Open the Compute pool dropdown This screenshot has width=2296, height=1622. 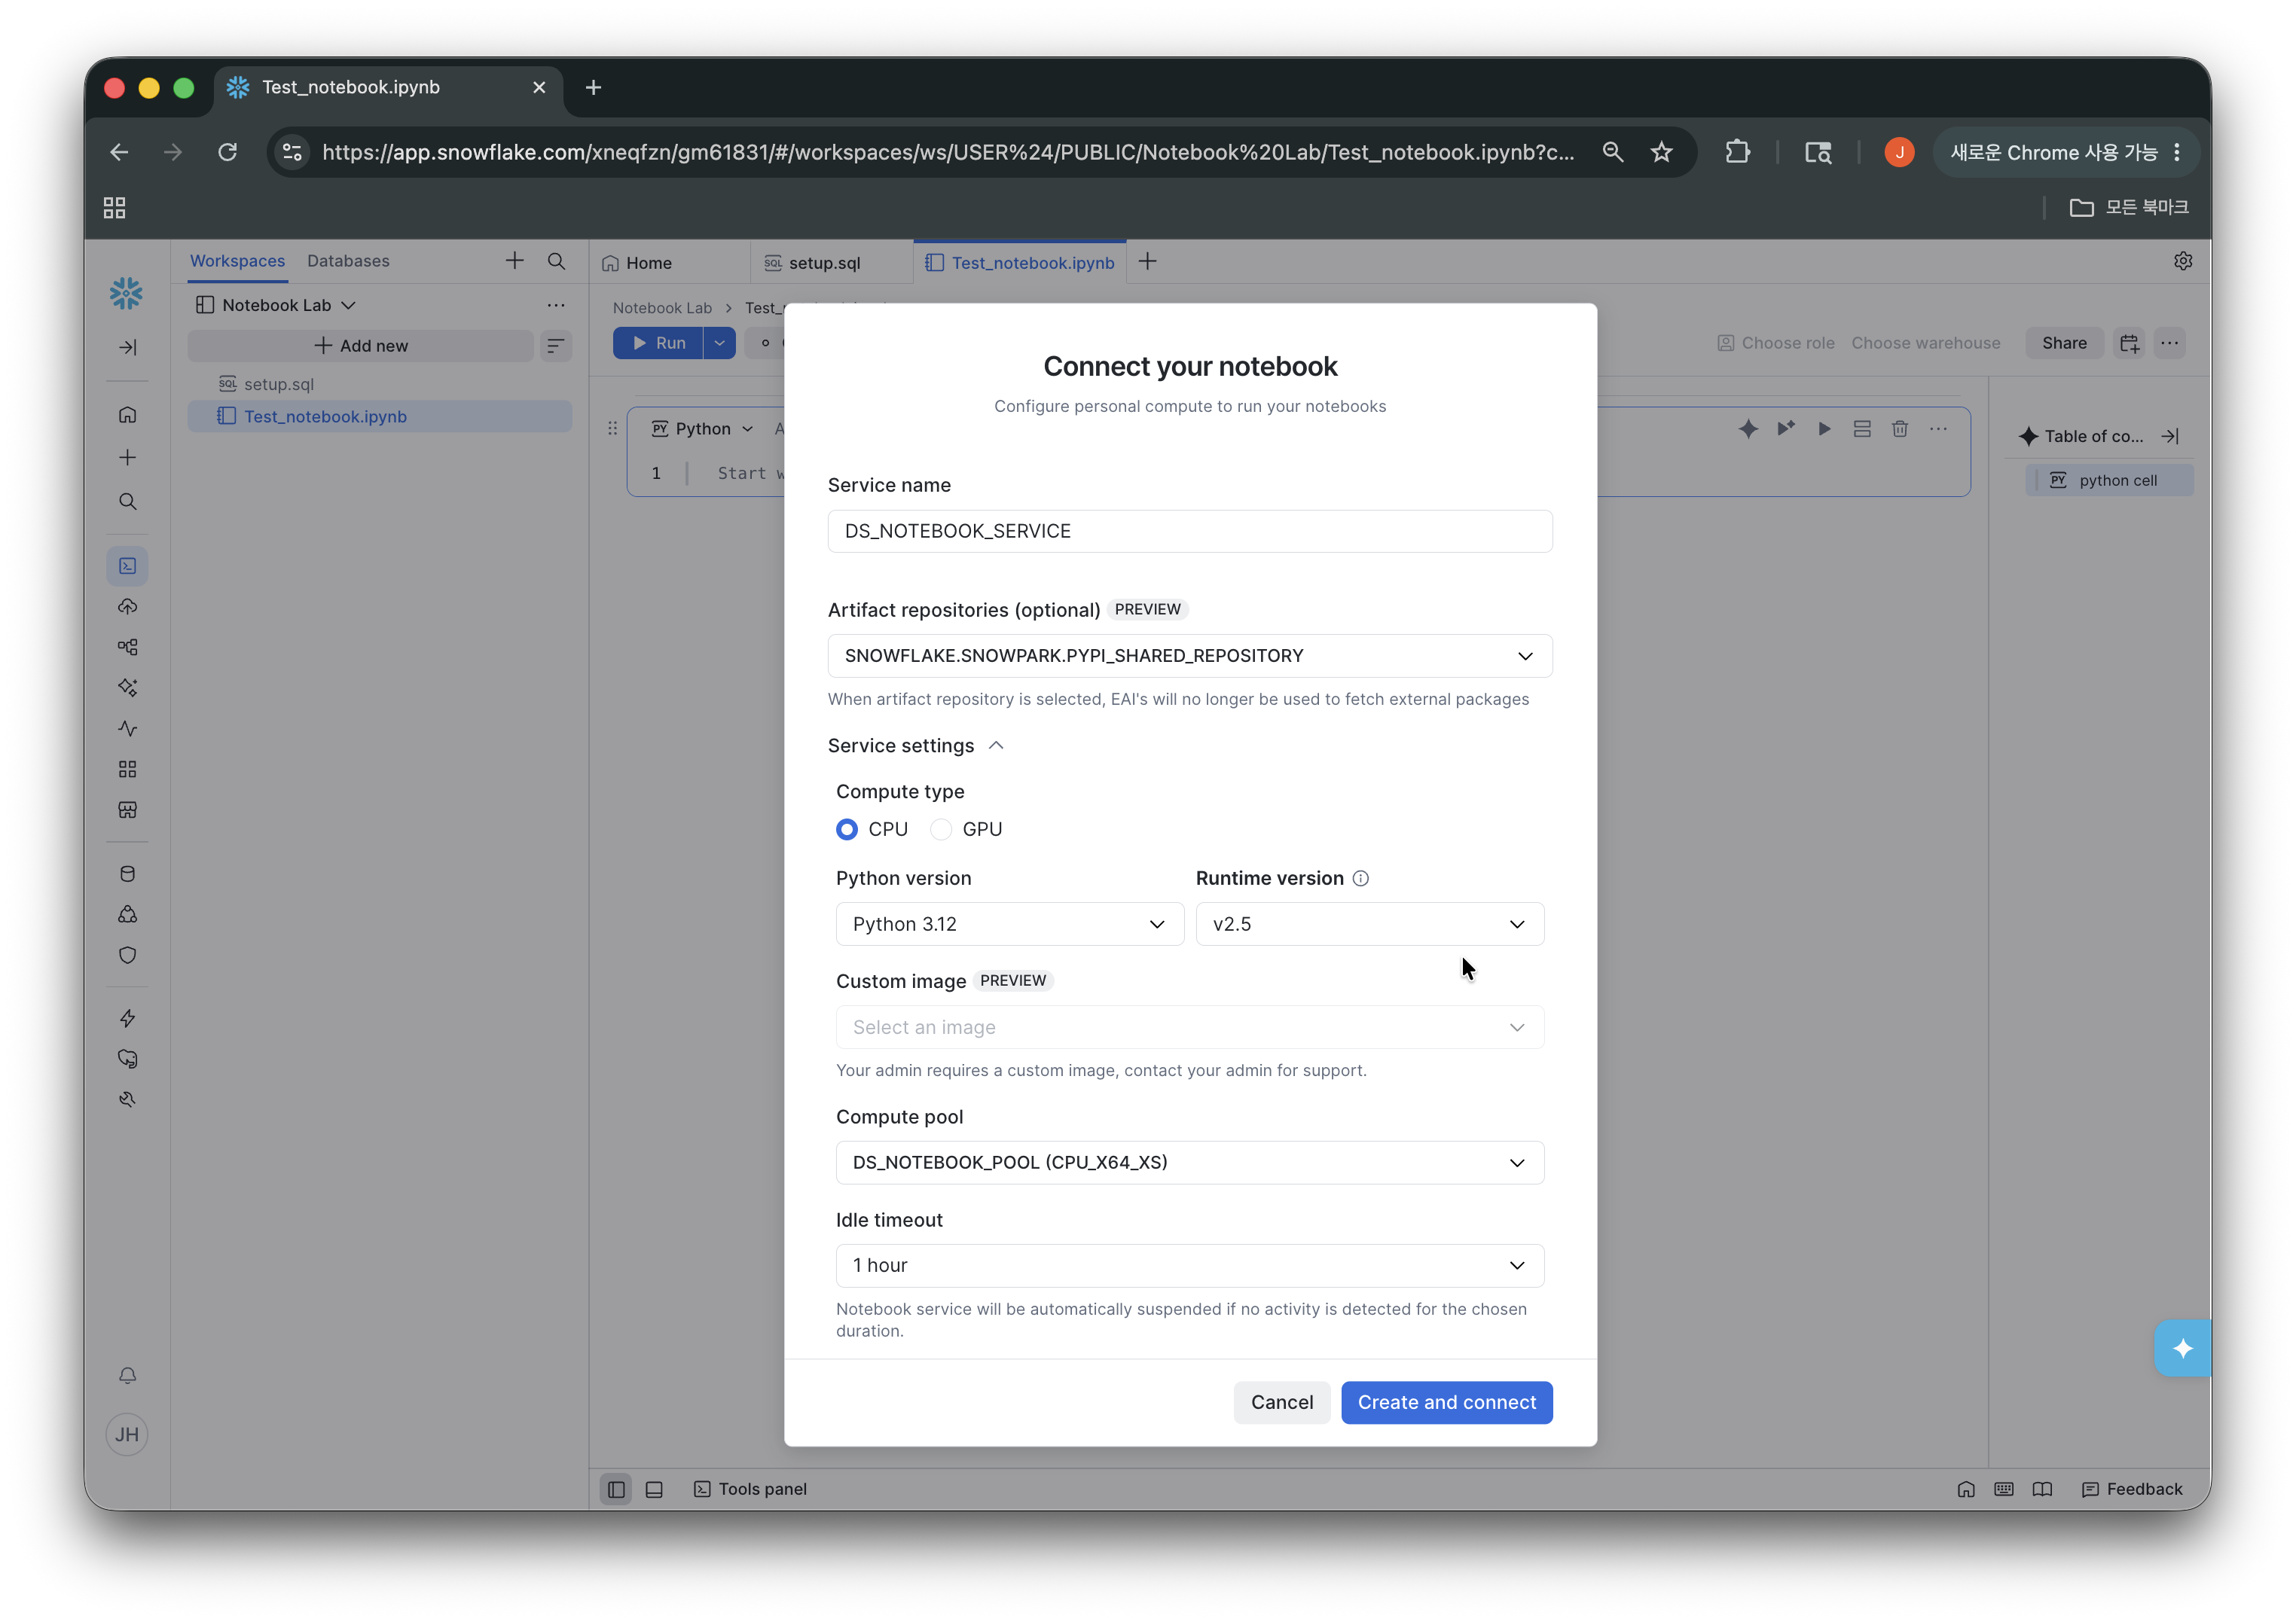(1189, 1163)
